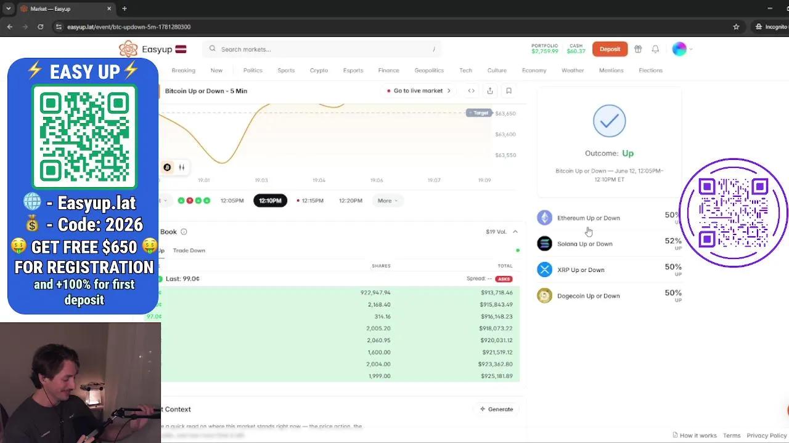Open the Privacy Policy link
789x443 pixels.
pyautogui.click(x=767, y=436)
